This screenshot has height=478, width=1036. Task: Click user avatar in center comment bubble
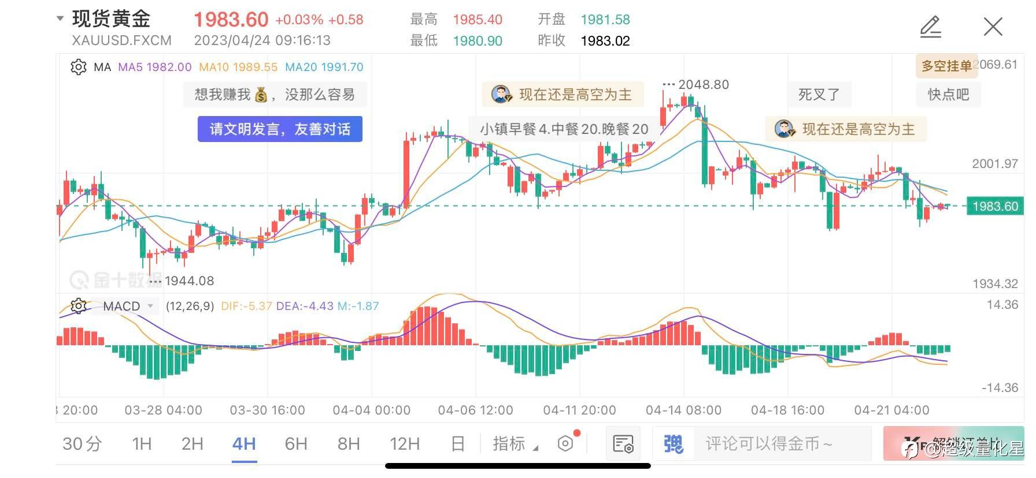click(x=501, y=94)
